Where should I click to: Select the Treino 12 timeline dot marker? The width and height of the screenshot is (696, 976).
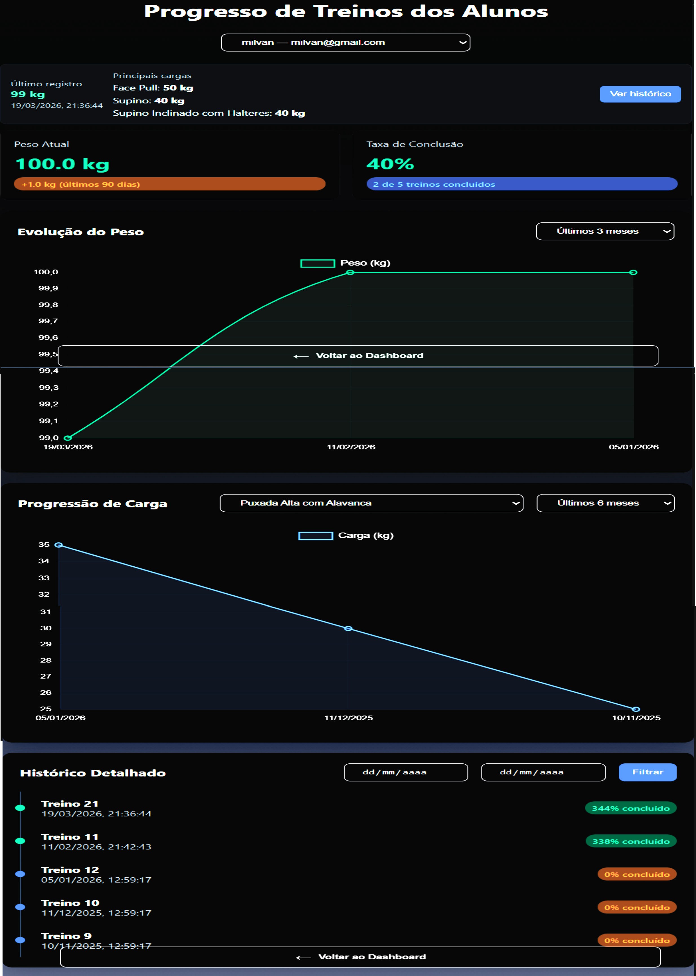[x=20, y=874]
